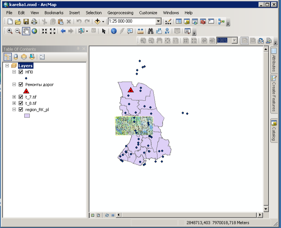
Task: Open the Create Features side tab
Action: point(274,94)
